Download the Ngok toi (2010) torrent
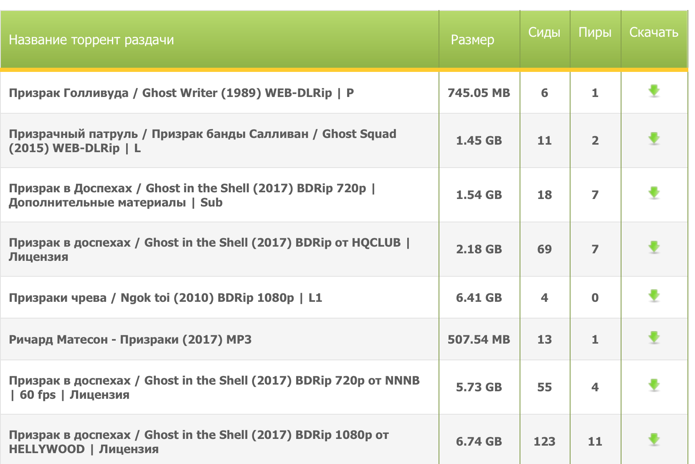This screenshot has width=695, height=464. point(654,296)
